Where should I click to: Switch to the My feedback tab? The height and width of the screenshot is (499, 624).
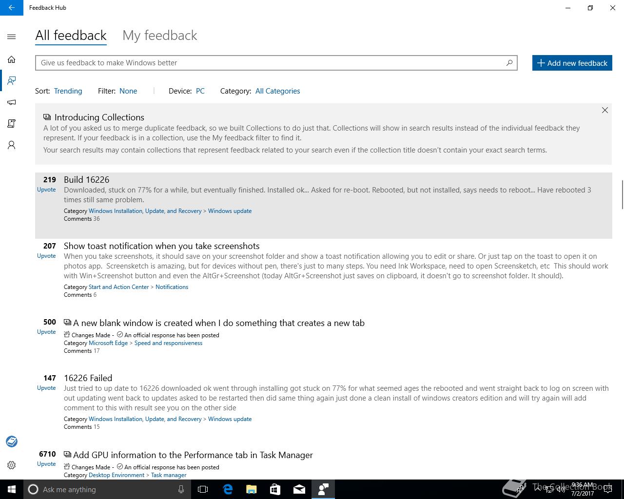[x=160, y=35]
